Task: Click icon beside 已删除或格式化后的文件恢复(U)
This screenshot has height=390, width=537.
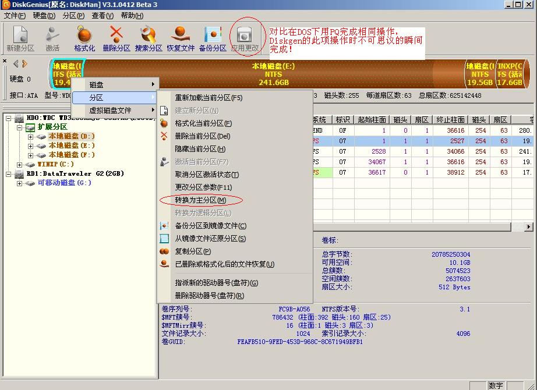Action: [164, 264]
